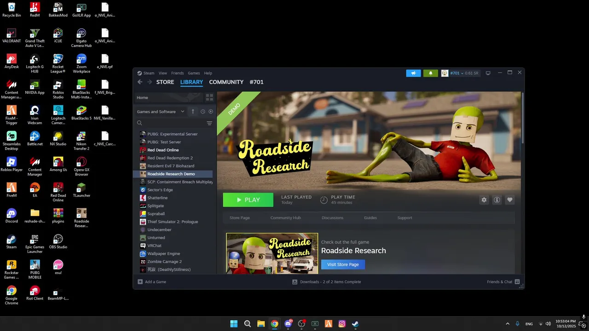The width and height of the screenshot is (589, 331).
Task: Go forward with the Steam right arrow
Action: pos(149,82)
